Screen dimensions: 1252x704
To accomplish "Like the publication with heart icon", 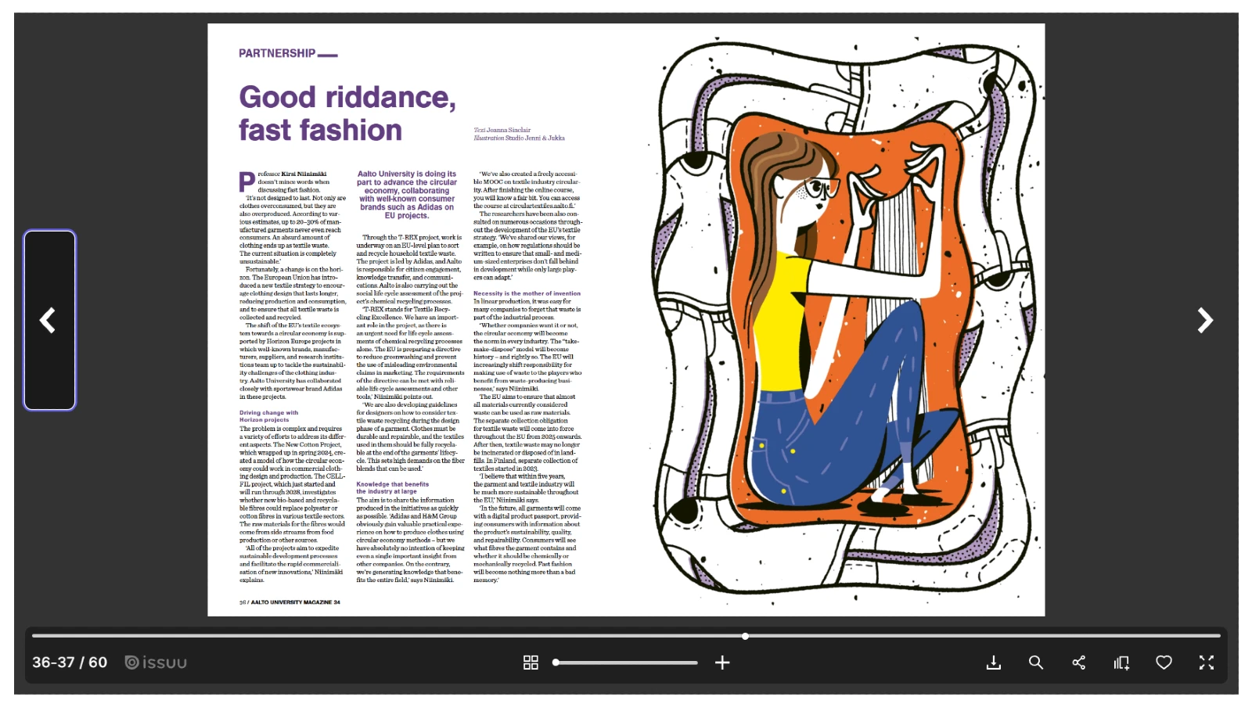I will pos(1164,663).
